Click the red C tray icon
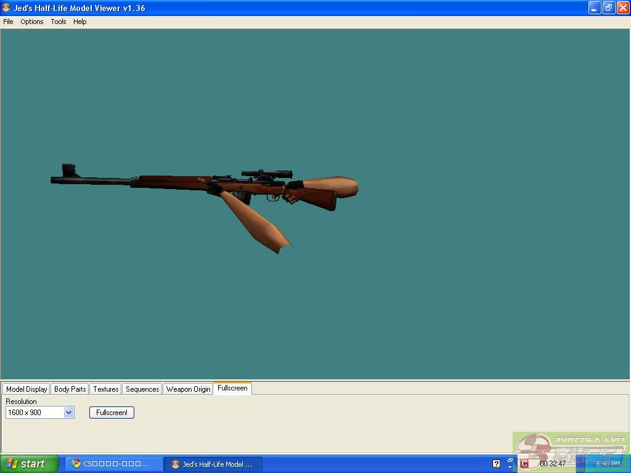631x473 pixels. pyautogui.click(x=524, y=464)
